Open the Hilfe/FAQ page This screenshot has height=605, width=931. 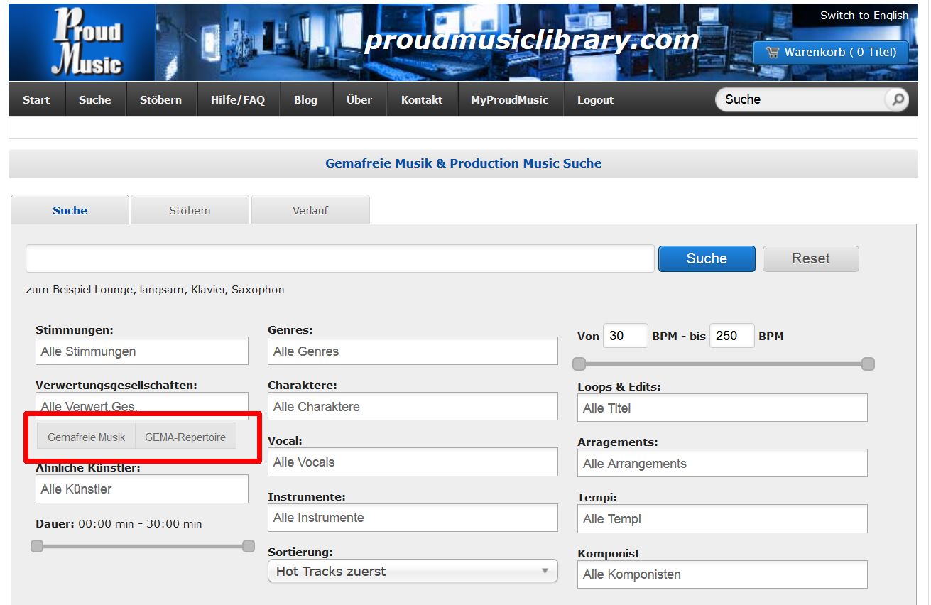point(238,100)
